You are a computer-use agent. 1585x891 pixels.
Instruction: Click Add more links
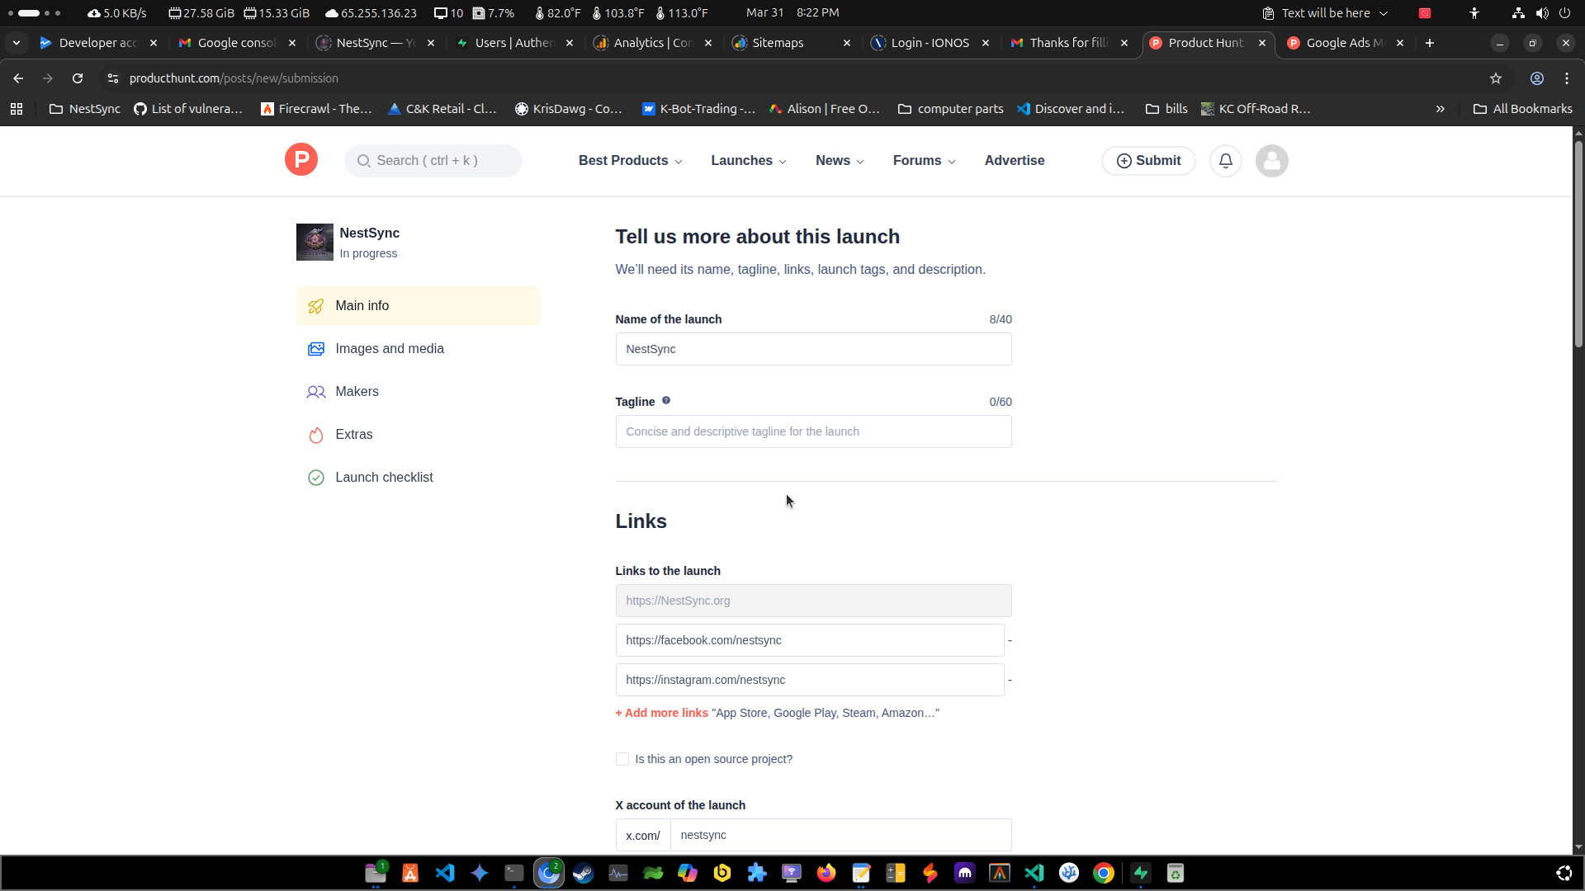pos(661,713)
